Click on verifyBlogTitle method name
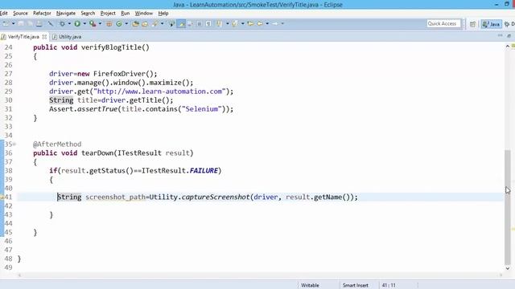This screenshot has width=515, height=289. point(111,47)
